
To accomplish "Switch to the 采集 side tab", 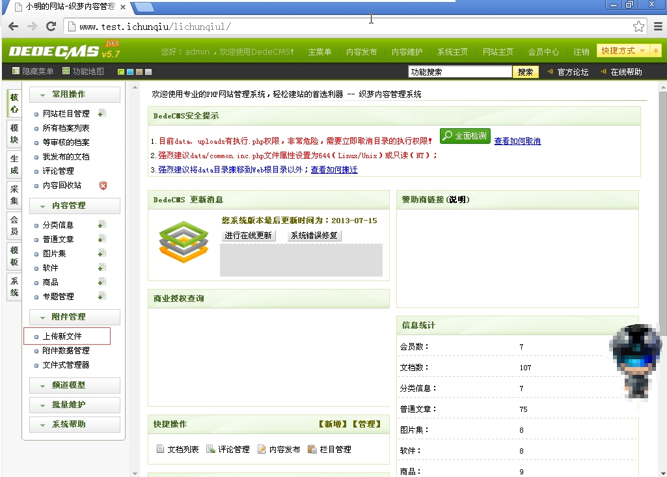I will click(14, 195).
